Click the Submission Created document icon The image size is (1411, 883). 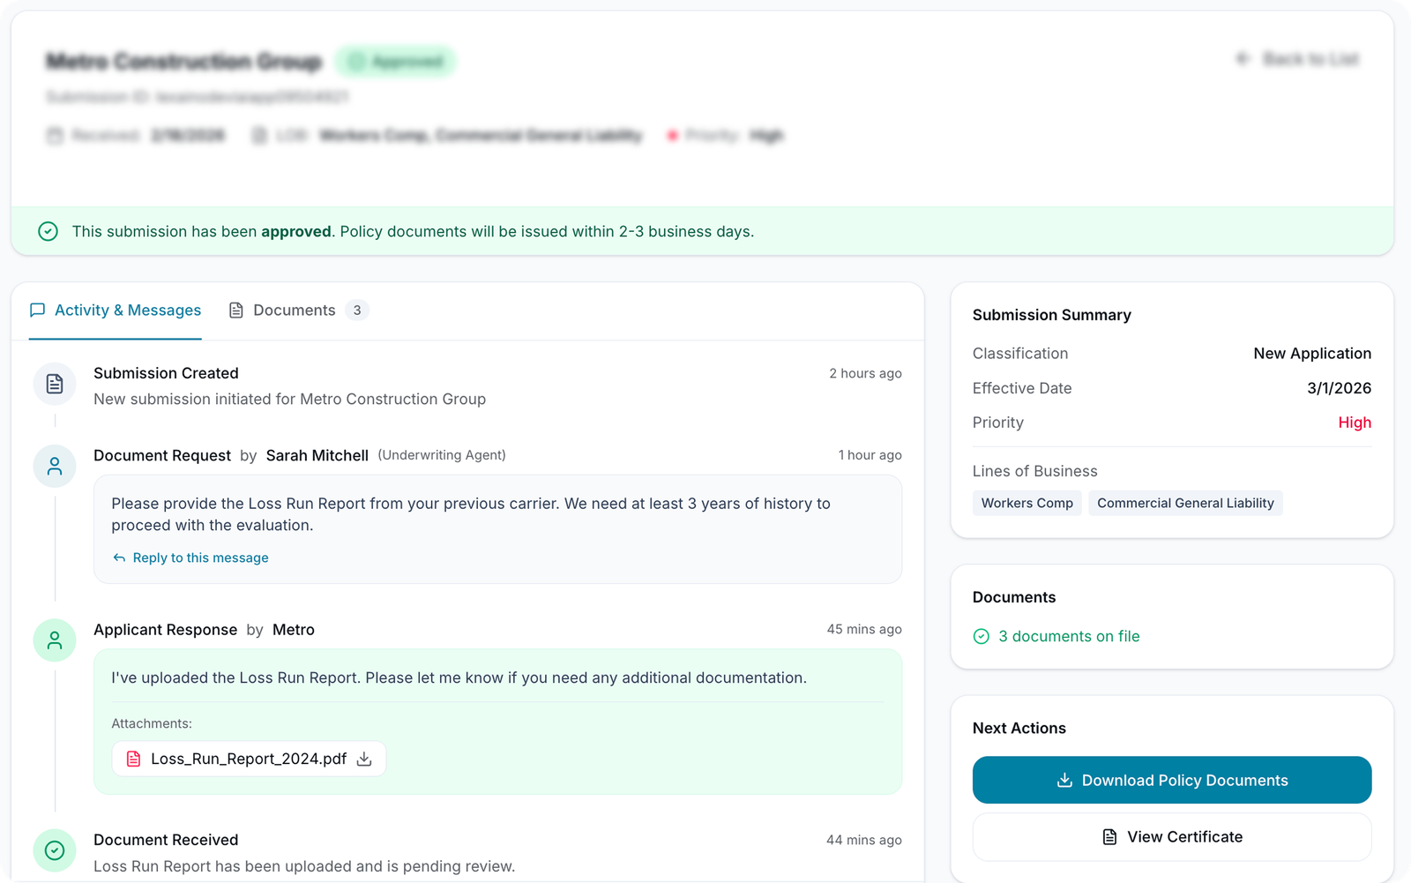pyautogui.click(x=55, y=384)
